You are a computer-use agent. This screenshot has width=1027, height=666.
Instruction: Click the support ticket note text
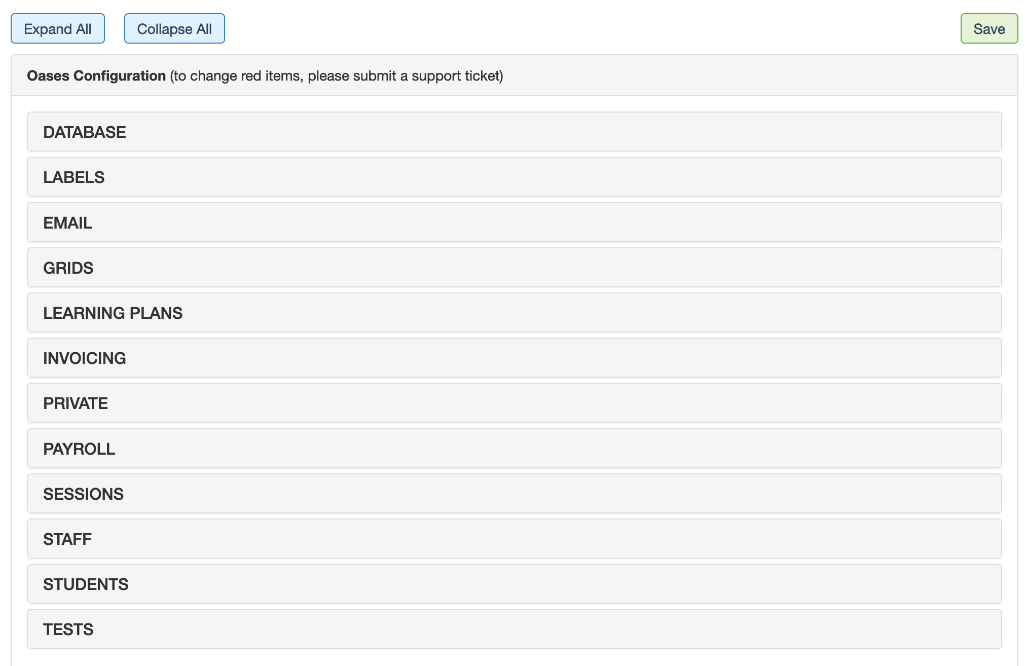coord(337,76)
